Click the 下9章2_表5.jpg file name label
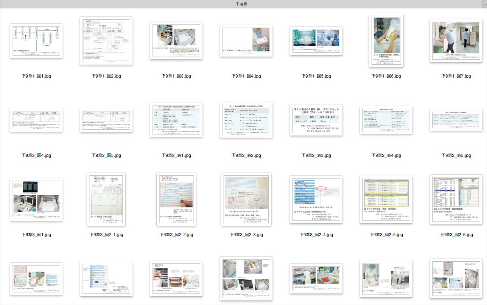 456,155
